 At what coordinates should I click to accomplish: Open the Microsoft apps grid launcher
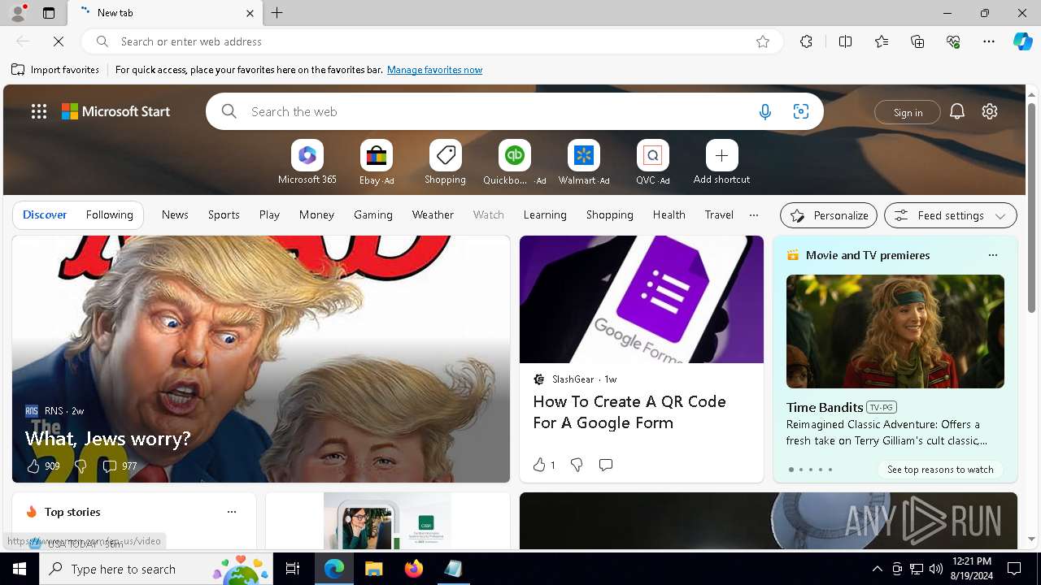coord(39,111)
